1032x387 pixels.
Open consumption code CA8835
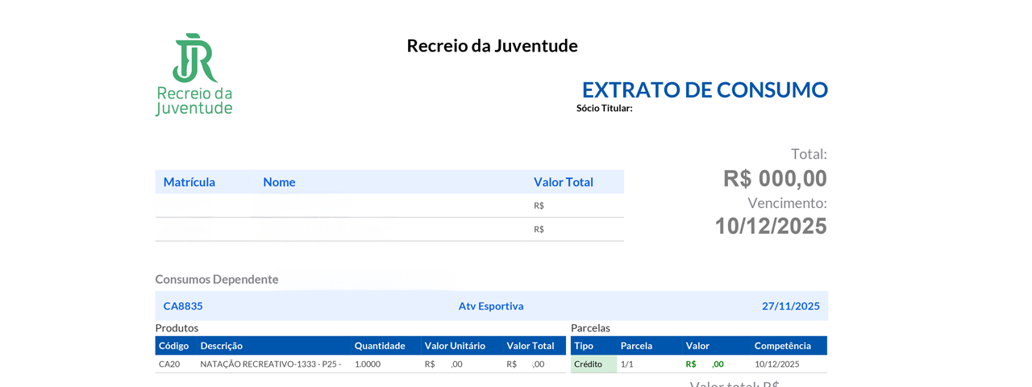pyautogui.click(x=183, y=306)
